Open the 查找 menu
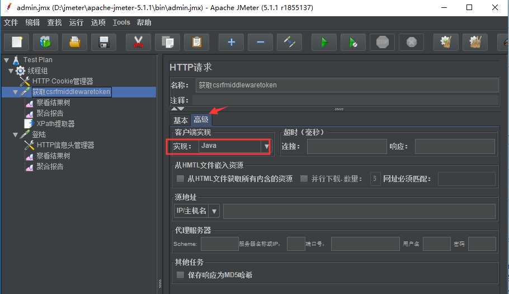 (x=54, y=22)
